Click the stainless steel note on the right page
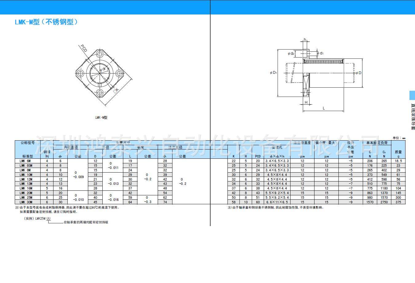 (x=276, y=207)
